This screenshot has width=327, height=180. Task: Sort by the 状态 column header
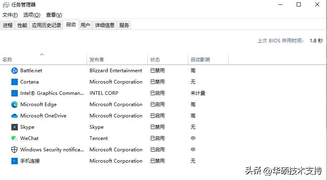click(x=168, y=59)
